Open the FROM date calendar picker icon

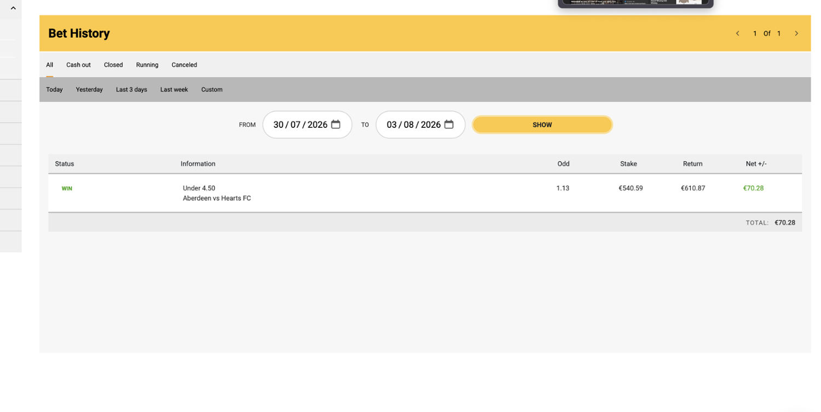pos(336,125)
